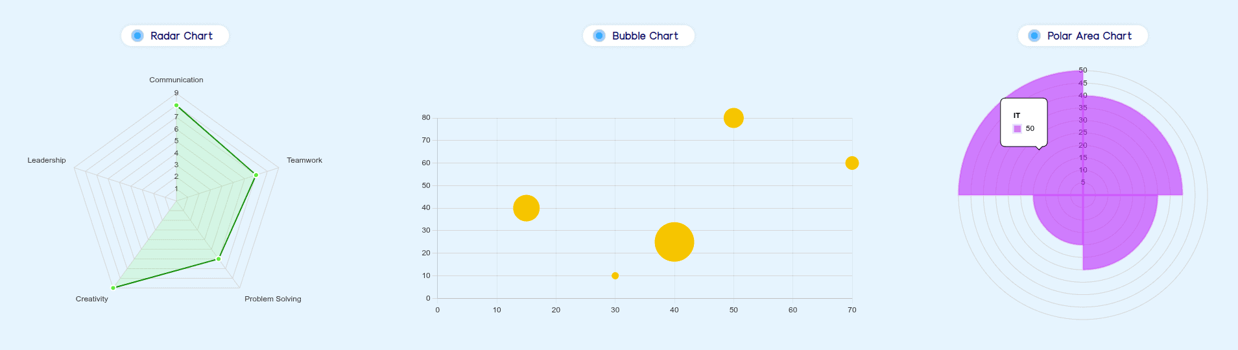Click the bubble at right edge x=70
Screen dimensions: 1238x350
[851, 163]
